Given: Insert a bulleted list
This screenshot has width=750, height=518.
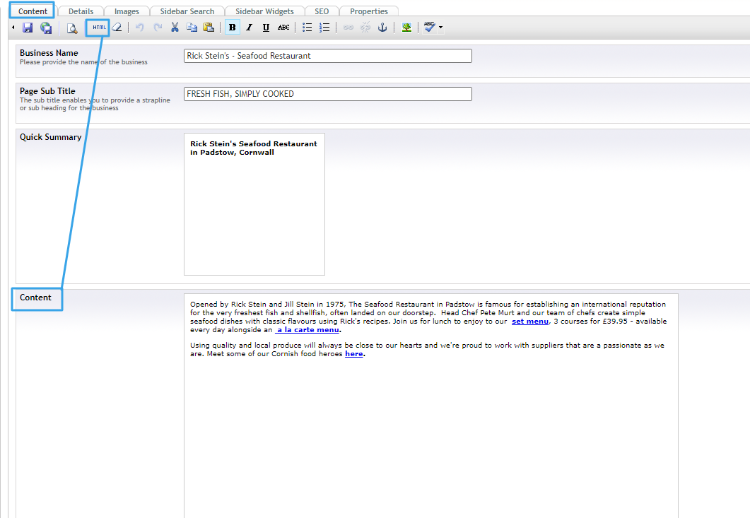Looking at the screenshot, I should pyautogui.click(x=307, y=28).
